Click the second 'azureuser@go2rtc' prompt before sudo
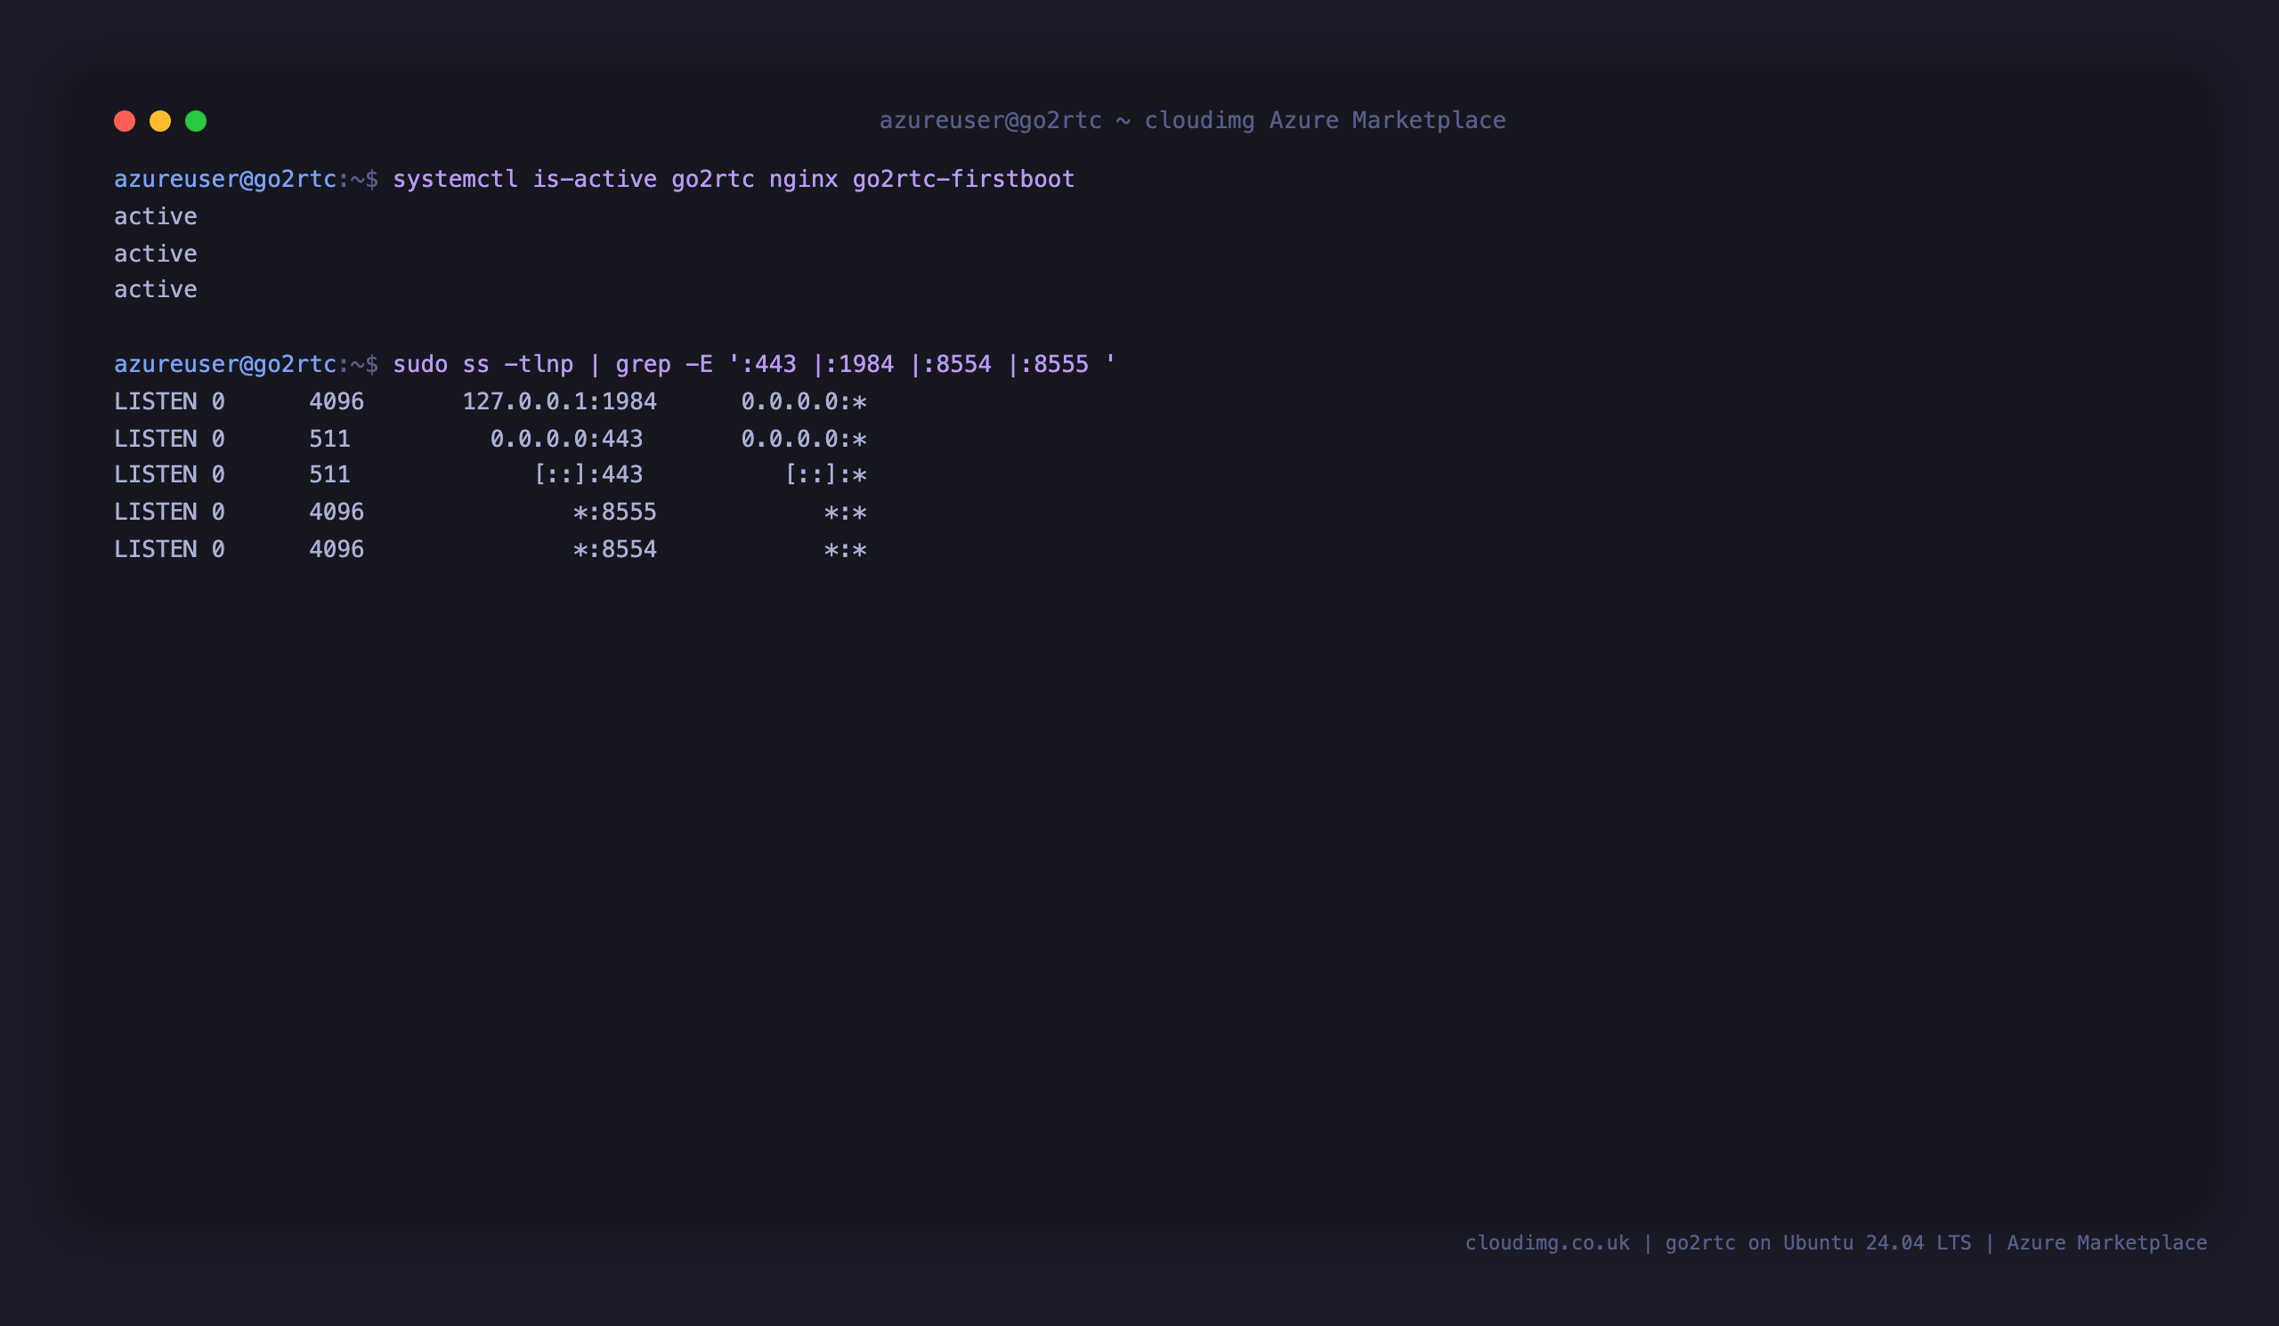The height and width of the screenshot is (1326, 2279). point(225,364)
